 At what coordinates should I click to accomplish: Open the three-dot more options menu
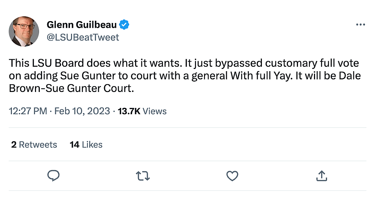tap(360, 24)
